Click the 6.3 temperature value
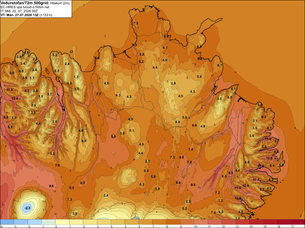305x228 pixels. (142, 184)
